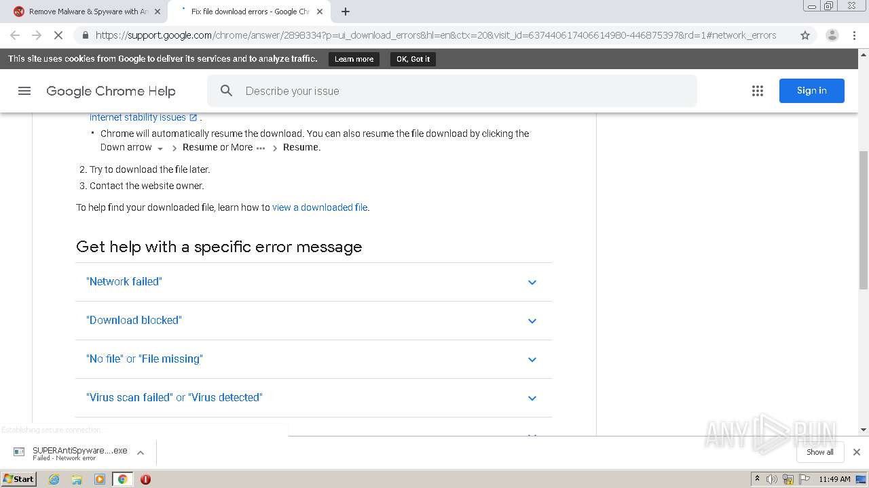
Task: Go forward in browser history
Action: tap(37, 35)
